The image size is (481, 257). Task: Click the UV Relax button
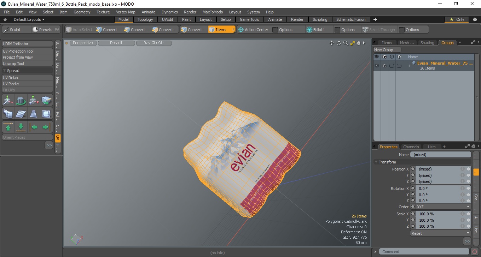27,78
